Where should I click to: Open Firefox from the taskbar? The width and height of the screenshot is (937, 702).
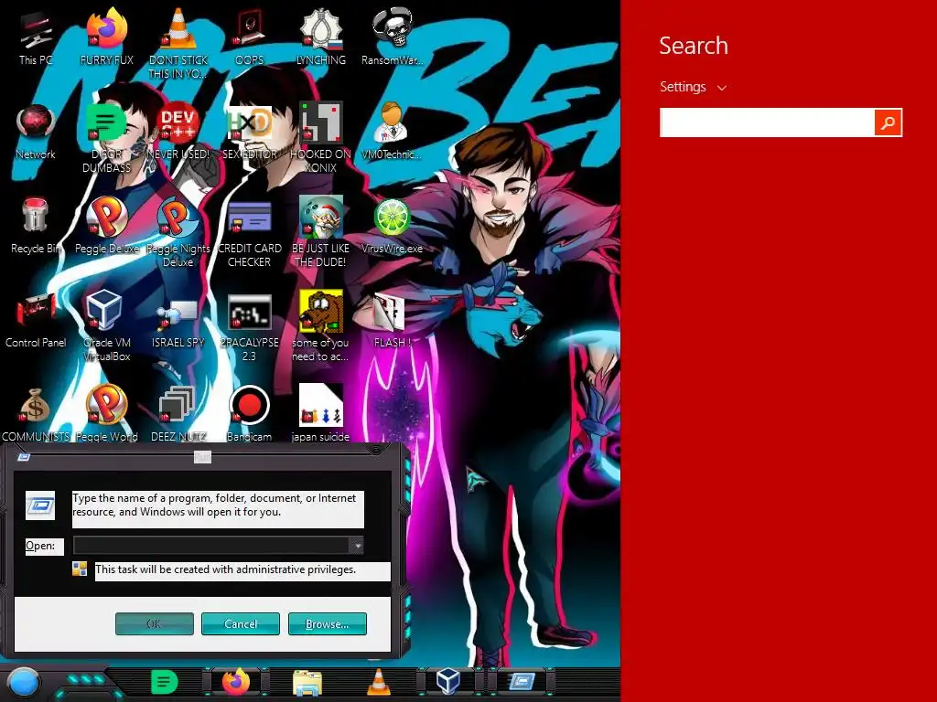(x=236, y=682)
